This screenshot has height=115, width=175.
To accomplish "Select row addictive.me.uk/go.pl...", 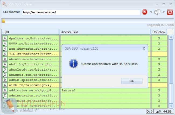I will point(85,90).
